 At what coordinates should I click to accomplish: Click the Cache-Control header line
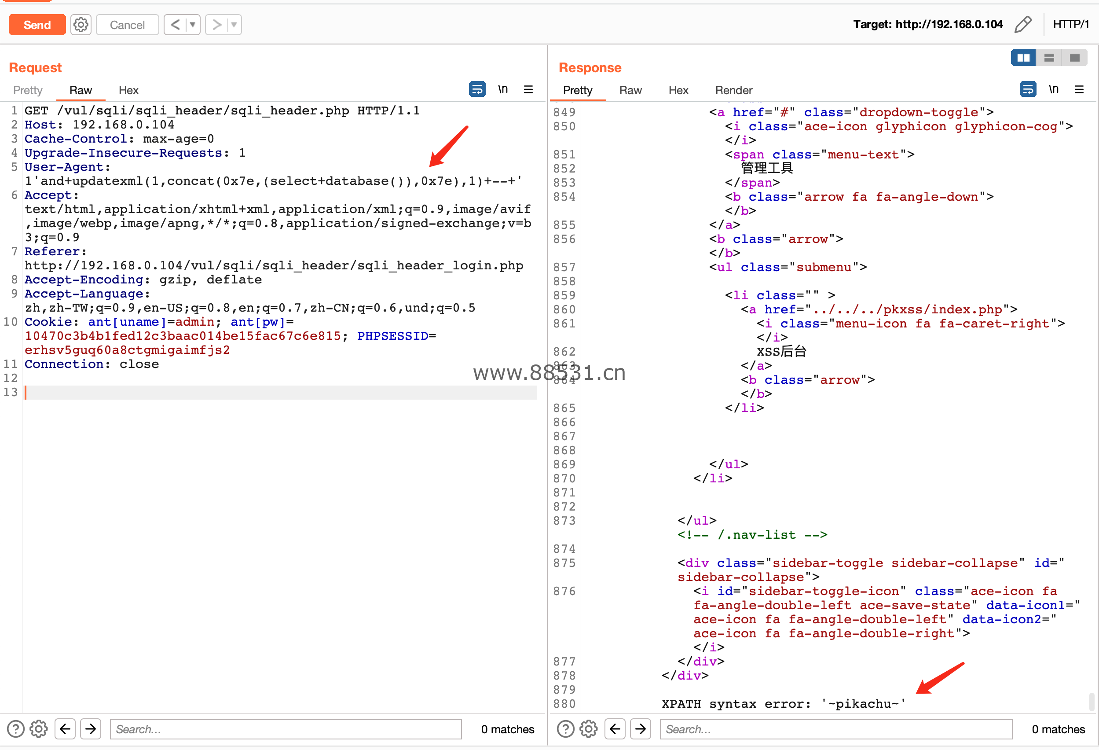pyautogui.click(x=119, y=139)
